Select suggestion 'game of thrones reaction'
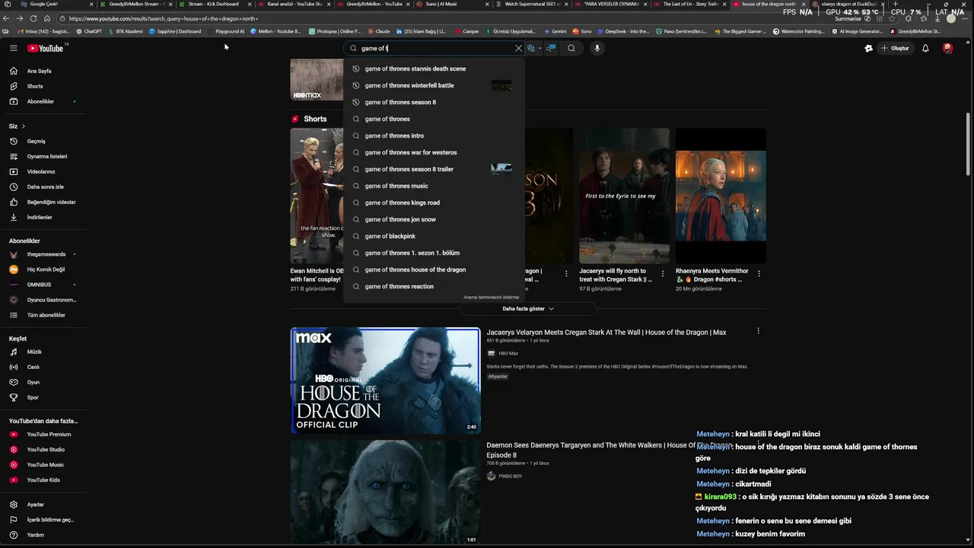 434,286
